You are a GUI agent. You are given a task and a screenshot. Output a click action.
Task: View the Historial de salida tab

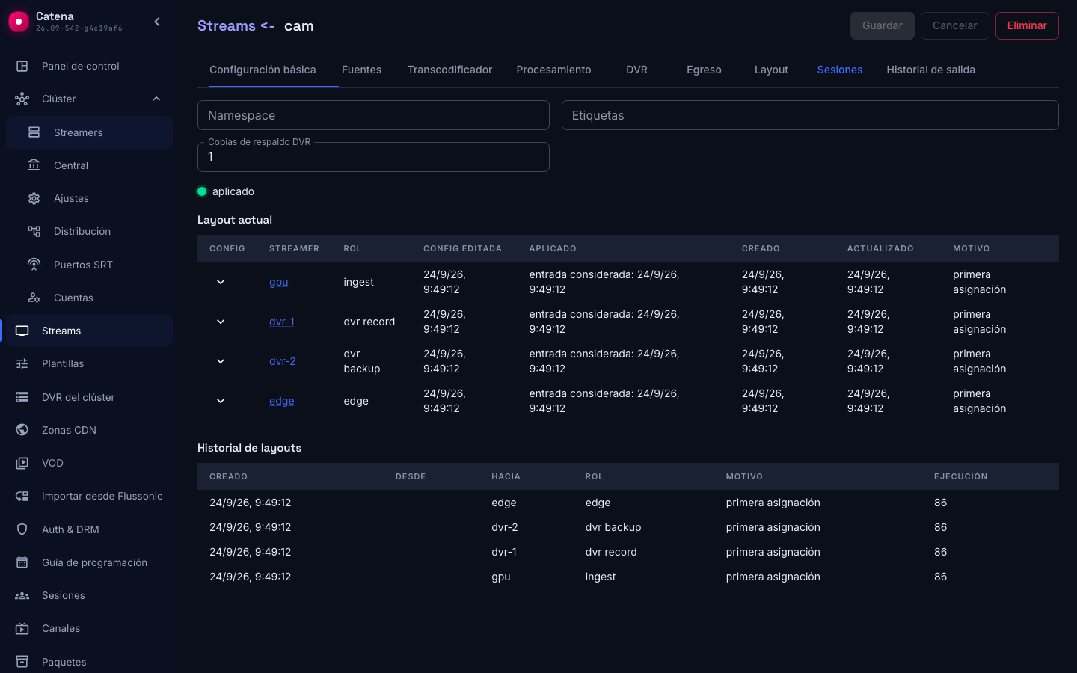tap(930, 70)
